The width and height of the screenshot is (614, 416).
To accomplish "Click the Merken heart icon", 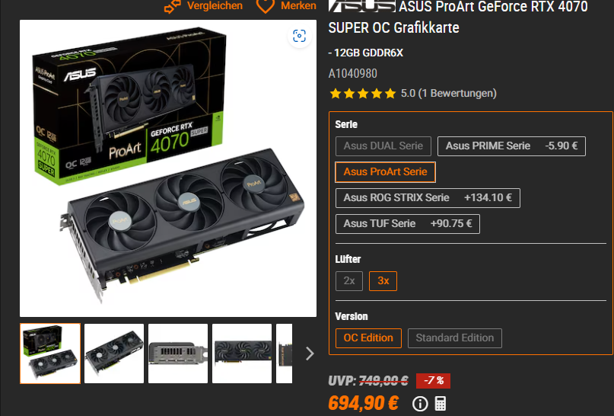I will click(265, 6).
